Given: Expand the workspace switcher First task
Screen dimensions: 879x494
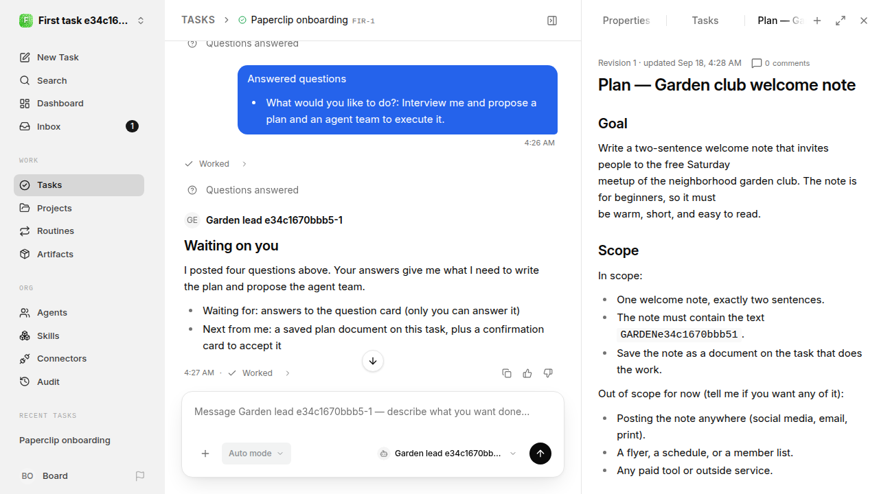Looking at the screenshot, I should tap(82, 21).
